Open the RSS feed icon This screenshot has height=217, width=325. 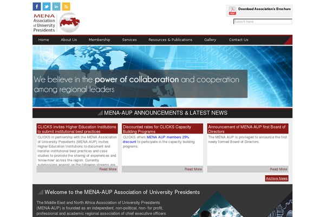(x=66, y=7)
